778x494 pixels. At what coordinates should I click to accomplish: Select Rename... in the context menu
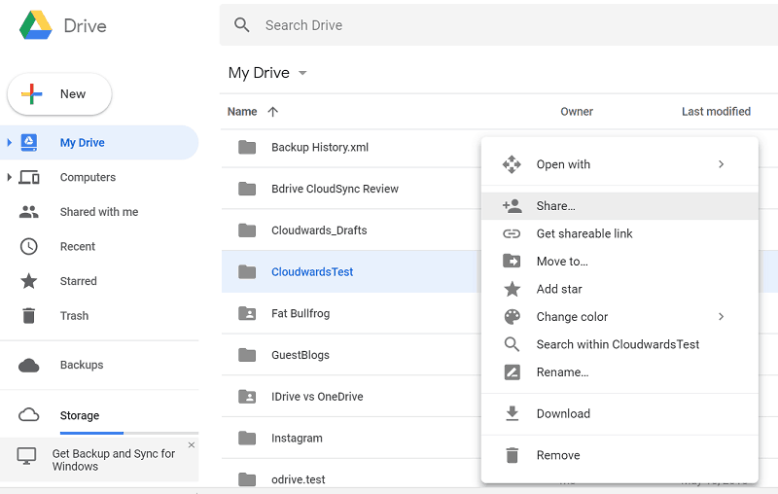tap(619, 372)
